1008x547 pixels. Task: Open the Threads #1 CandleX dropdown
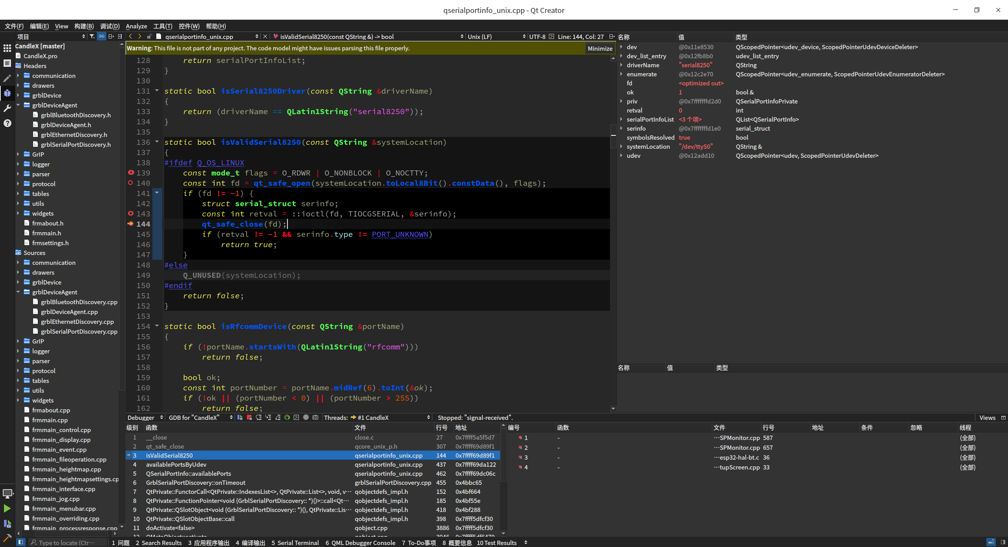click(x=389, y=418)
